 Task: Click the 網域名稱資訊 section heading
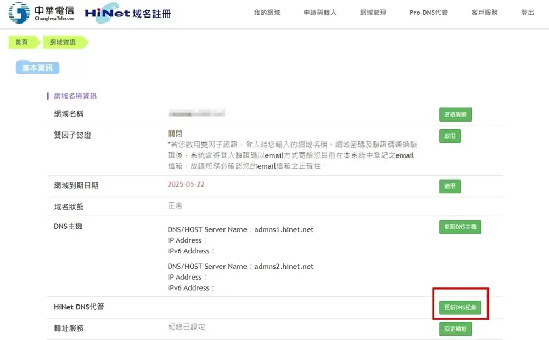click(x=75, y=96)
